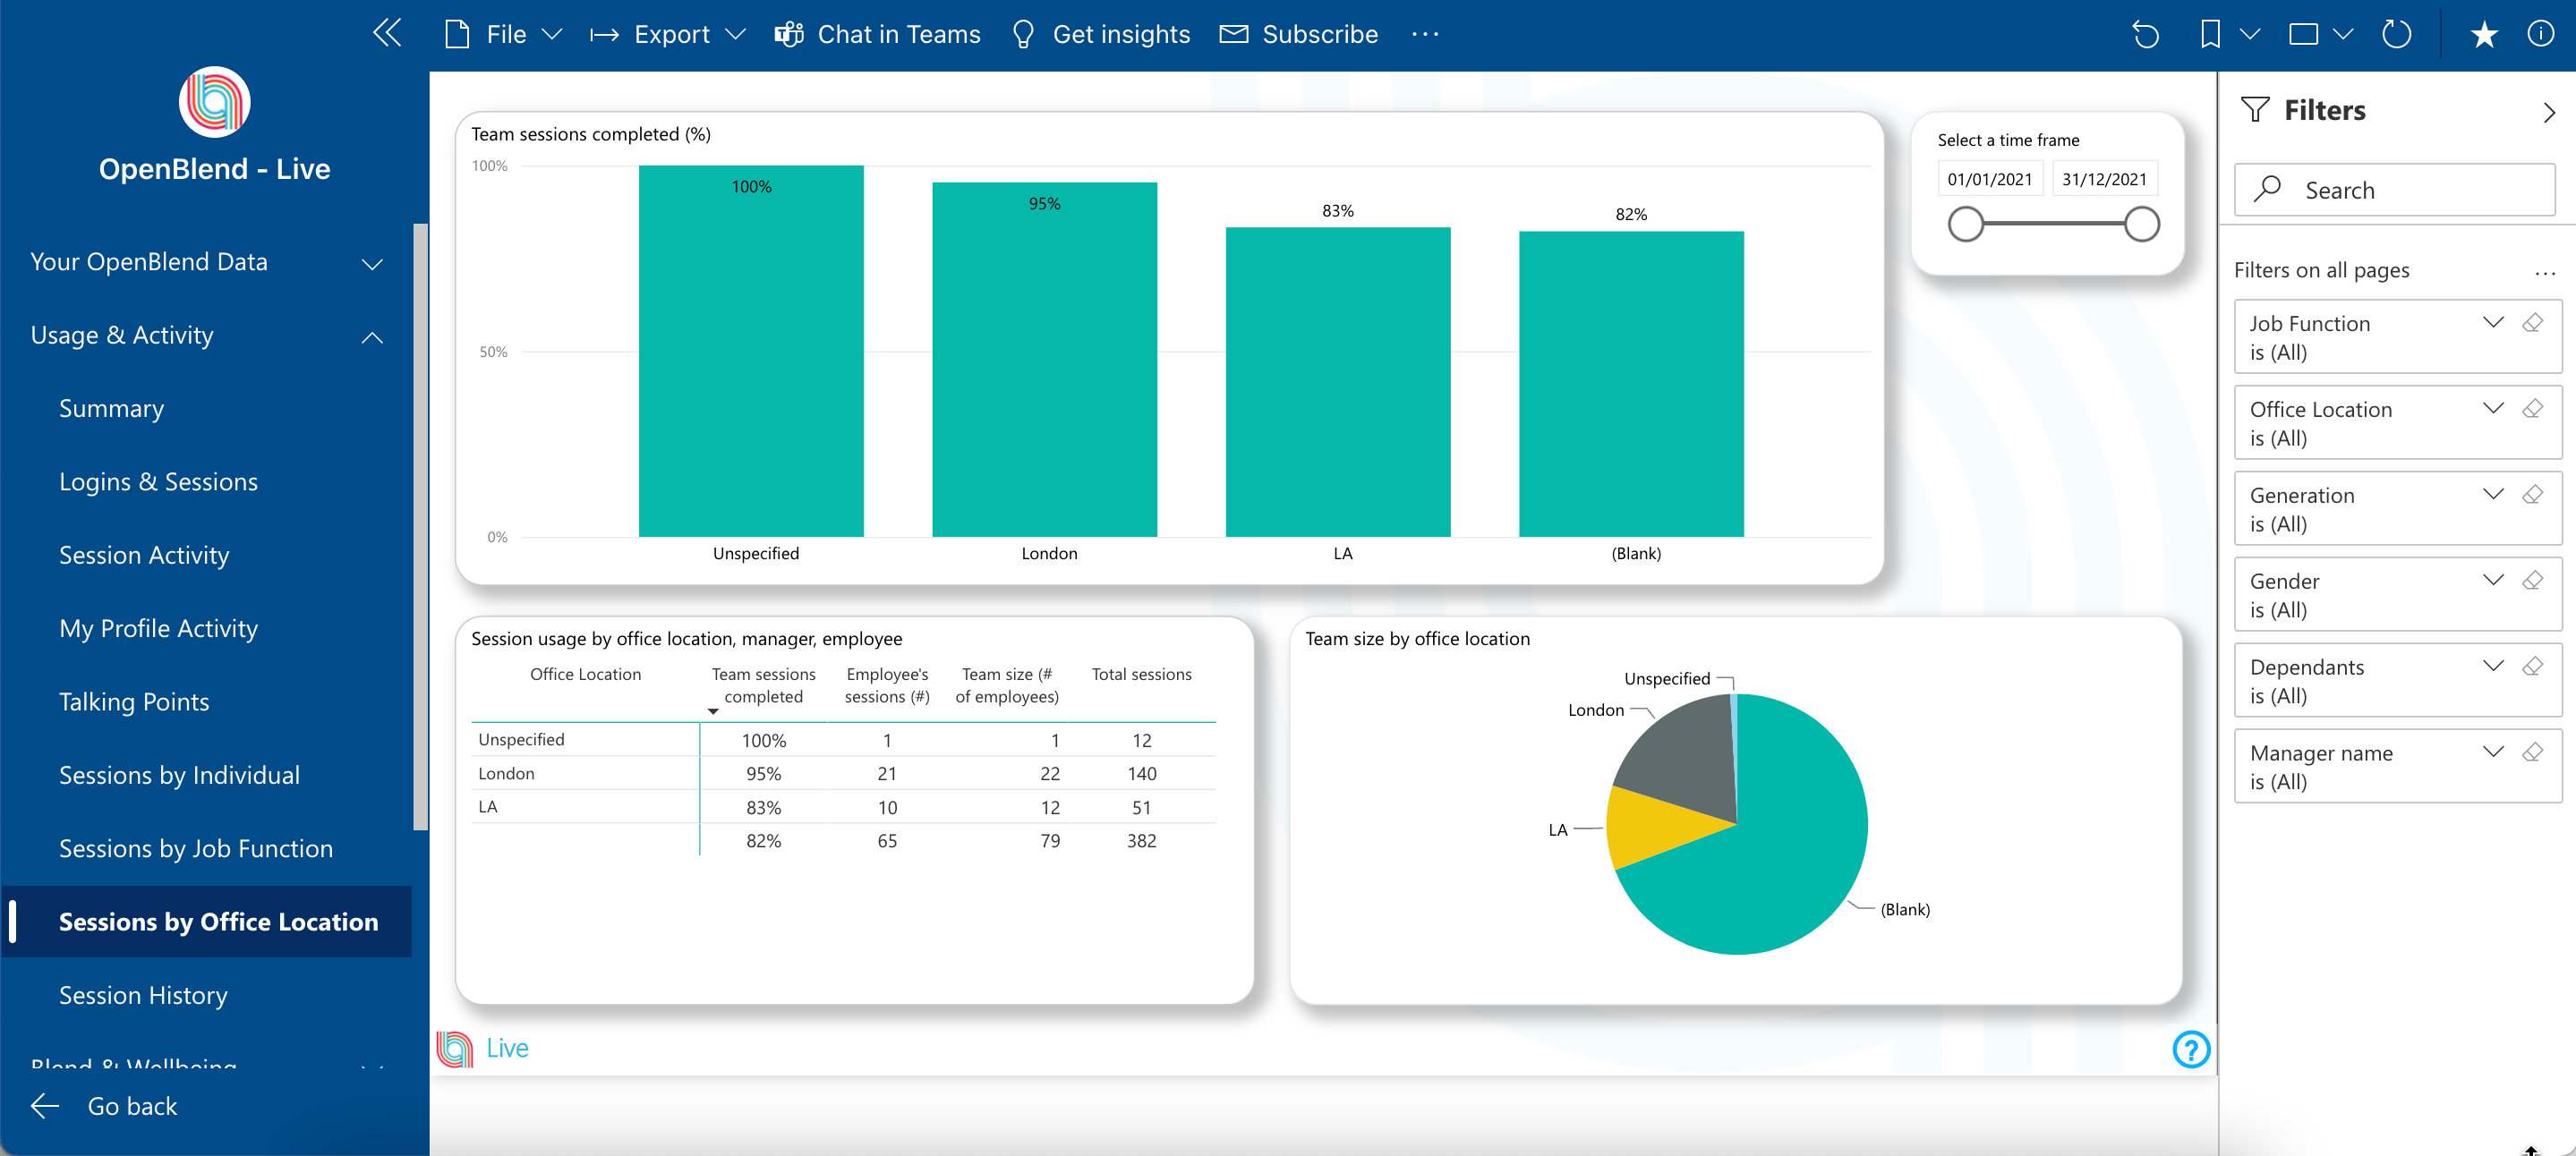
Task: Click the Go back link
Action: click(131, 1106)
